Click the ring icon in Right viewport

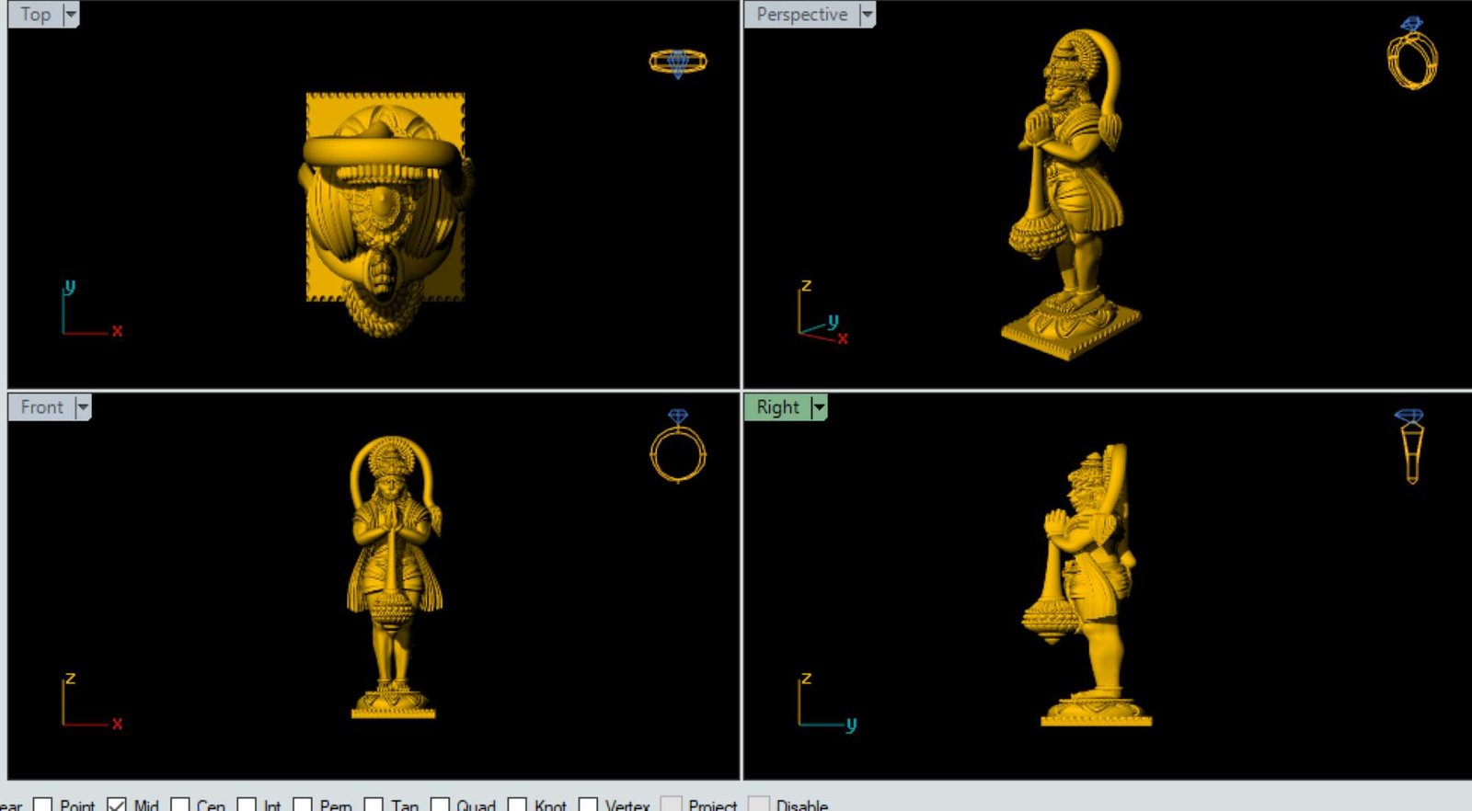[1411, 447]
